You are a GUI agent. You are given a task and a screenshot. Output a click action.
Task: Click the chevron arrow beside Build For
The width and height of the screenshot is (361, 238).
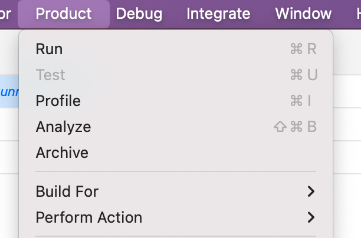[311, 191]
